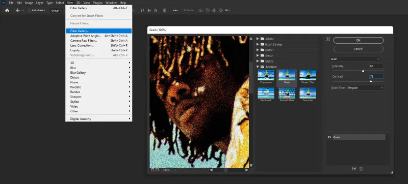Image resolution: width=408 pixels, height=184 pixels.
Task: Open the Sharpen submenu
Action: tap(98, 97)
